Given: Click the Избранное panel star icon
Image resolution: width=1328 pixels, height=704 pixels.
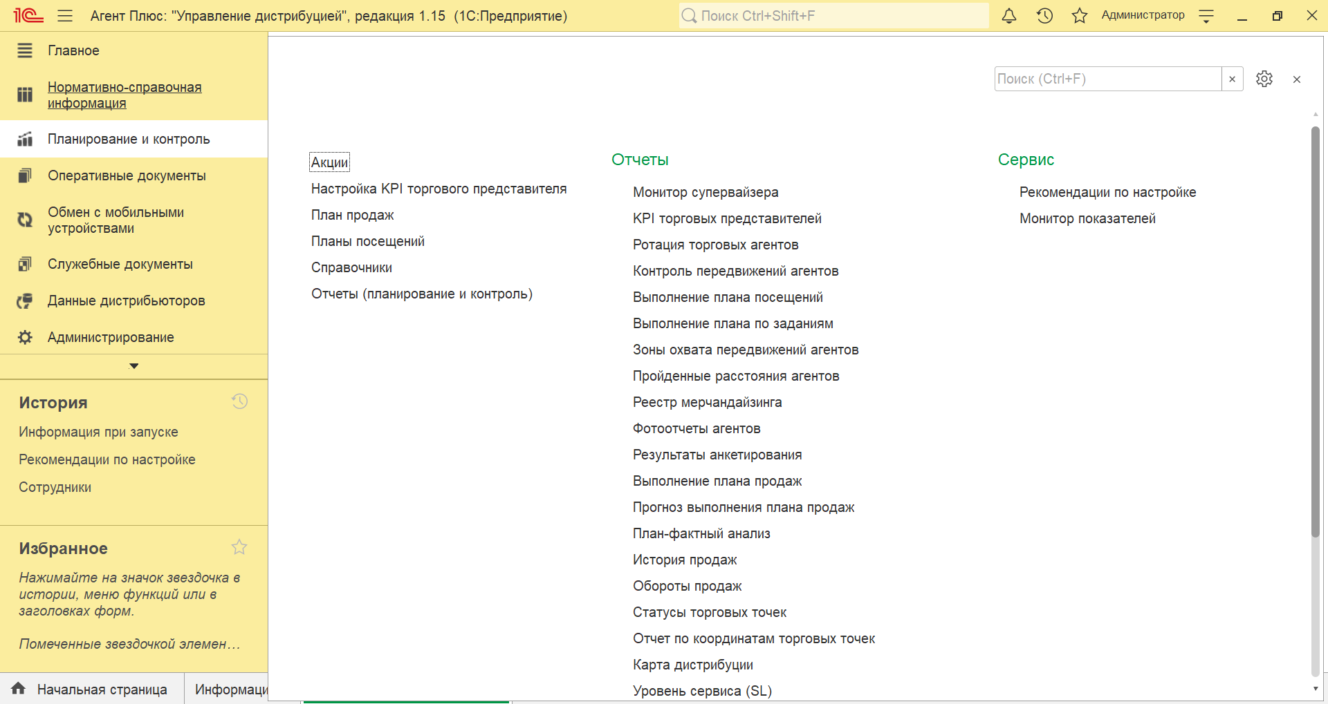Looking at the screenshot, I should point(239,547).
